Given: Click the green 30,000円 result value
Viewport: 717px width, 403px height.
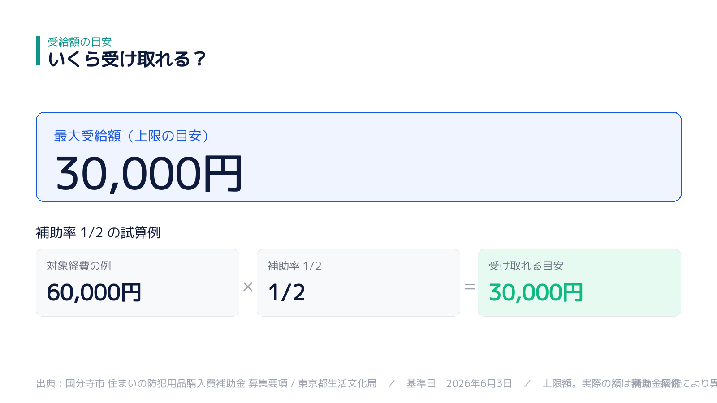Looking at the screenshot, I should (x=536, y=292).
